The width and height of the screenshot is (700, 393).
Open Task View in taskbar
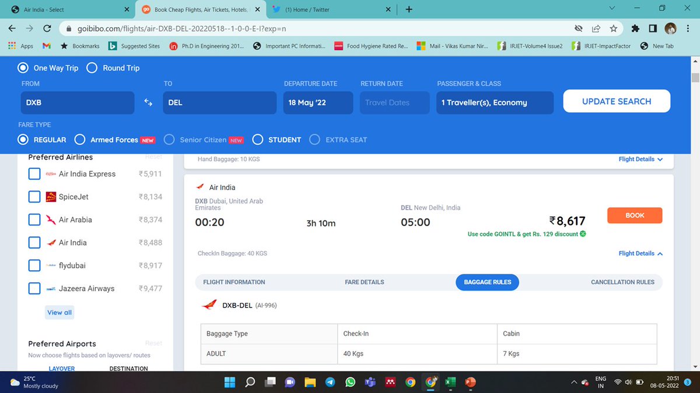[270, 382]
